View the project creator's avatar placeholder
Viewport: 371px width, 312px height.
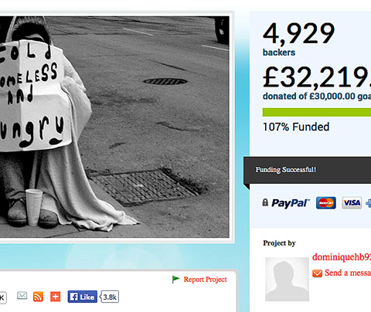point(287,280)
